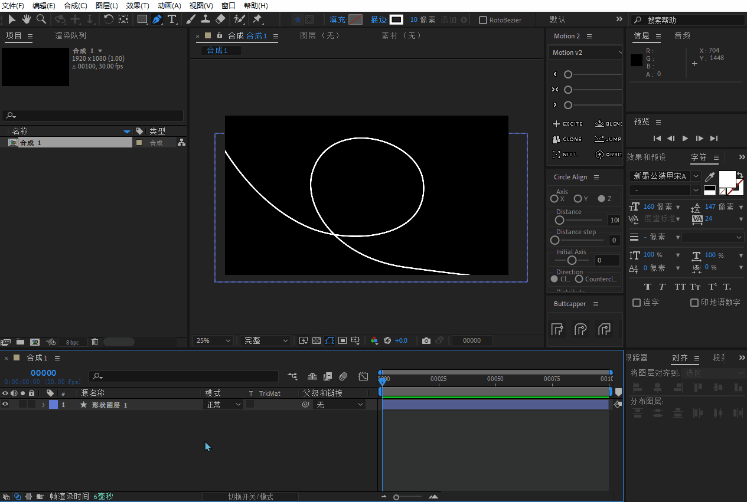The image size is (747, 502).
Task: Click the Graph Editor icon in timeline
Action: [x=363, y=376]
